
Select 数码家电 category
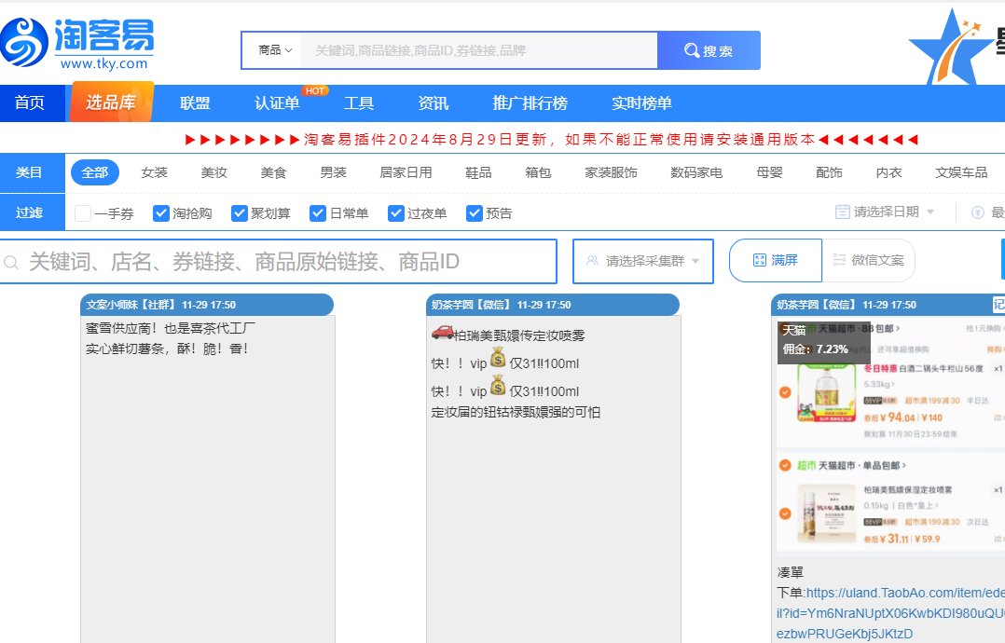click(696, 172)
